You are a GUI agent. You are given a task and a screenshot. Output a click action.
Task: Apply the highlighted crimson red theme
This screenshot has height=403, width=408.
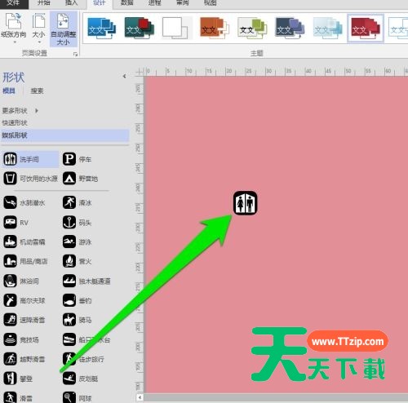click(x=366, y=29)
